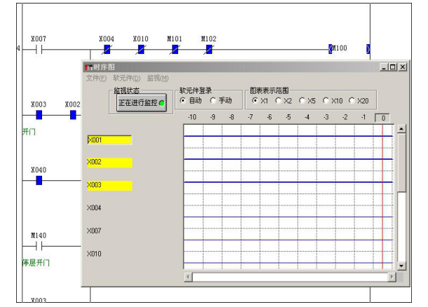Click the 停层开门 comment in ladder
Viewport: 428px width, 307px height.
[36, 263]
